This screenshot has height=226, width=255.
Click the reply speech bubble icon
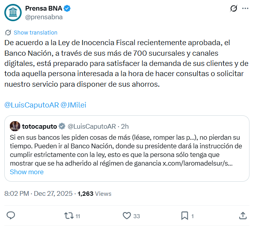click(11, 215)
